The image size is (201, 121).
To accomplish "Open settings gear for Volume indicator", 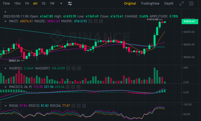I will [x=74, y=68].
